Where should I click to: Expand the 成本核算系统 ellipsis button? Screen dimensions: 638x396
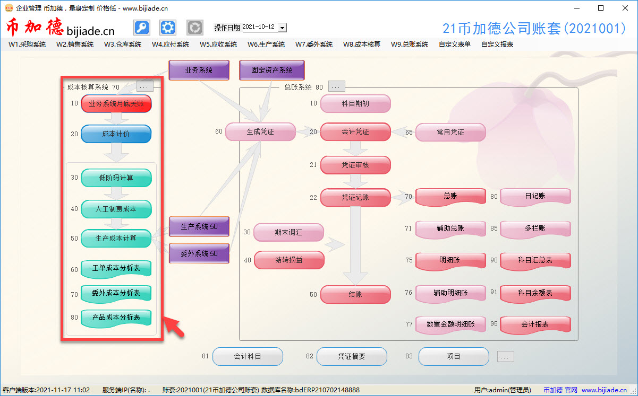[145, 86]
